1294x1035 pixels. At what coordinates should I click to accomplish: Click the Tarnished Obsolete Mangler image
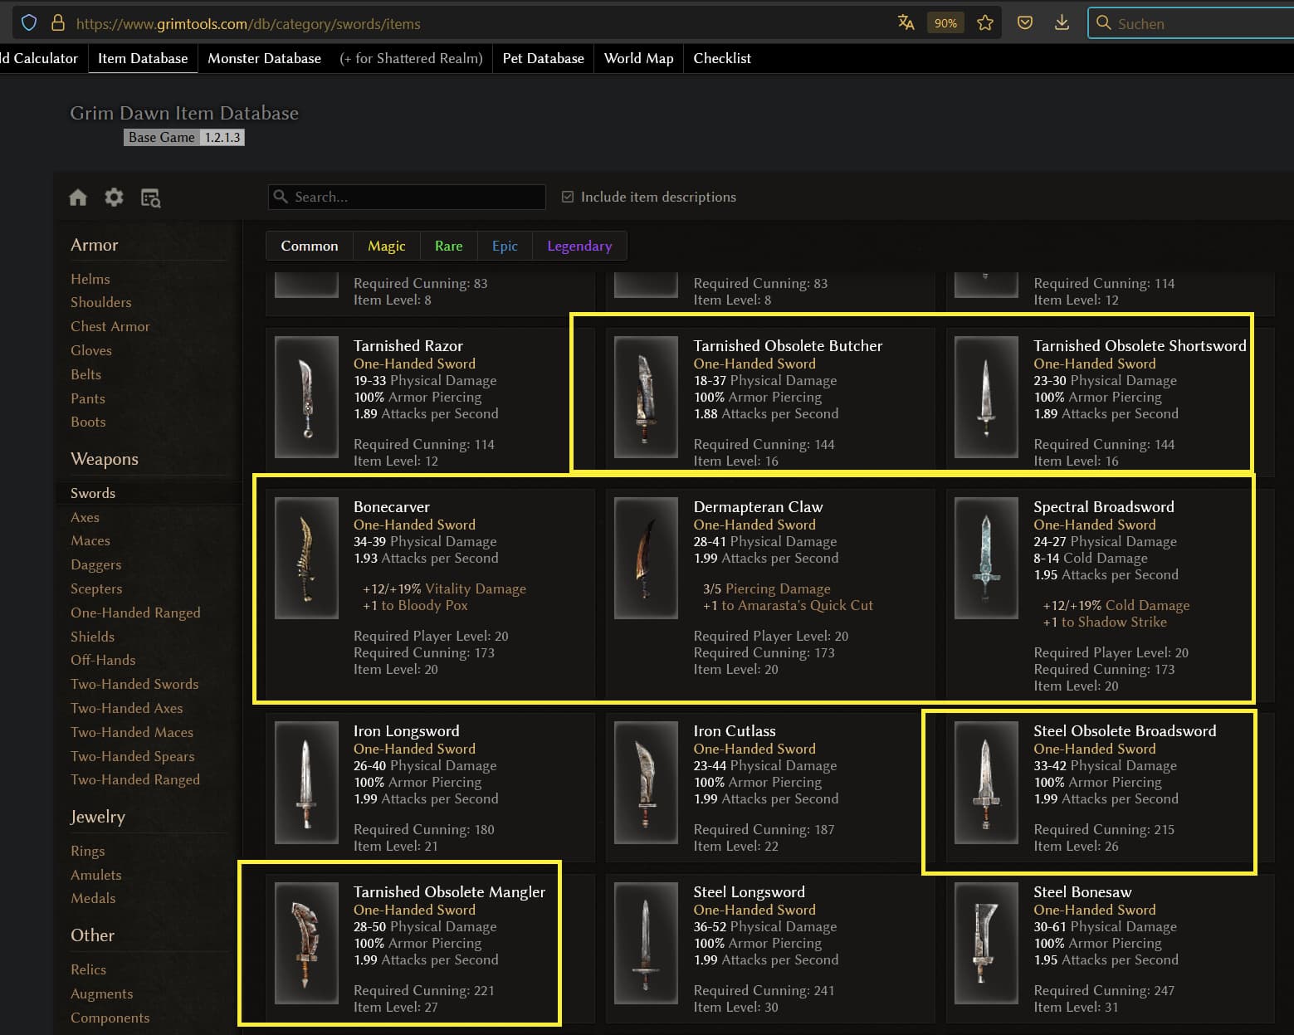(306, 943)
